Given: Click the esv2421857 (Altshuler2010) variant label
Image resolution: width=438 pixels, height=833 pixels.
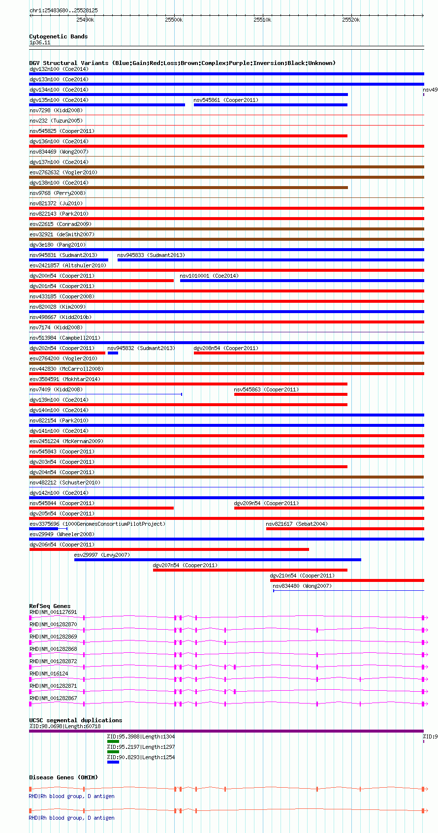Looking at the screenshot, I should 68,265.
